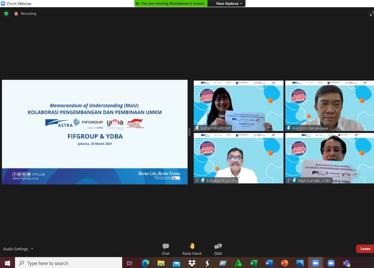Click the green encryption shield icon
Screen dimensions: 374x268
click(6, 13)
